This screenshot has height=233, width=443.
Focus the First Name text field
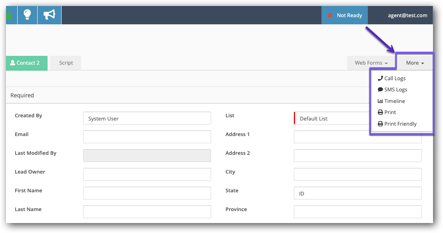click(x=147, y=193)
